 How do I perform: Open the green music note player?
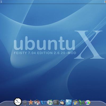coord(50,103)
